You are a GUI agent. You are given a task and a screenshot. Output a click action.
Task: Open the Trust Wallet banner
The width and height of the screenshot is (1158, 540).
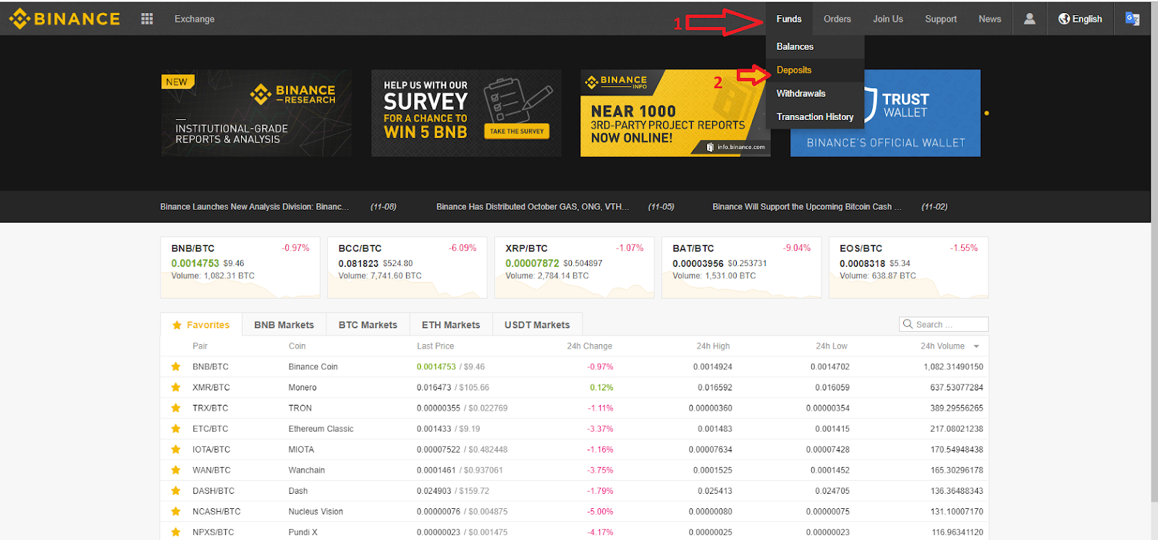(886, 113)
